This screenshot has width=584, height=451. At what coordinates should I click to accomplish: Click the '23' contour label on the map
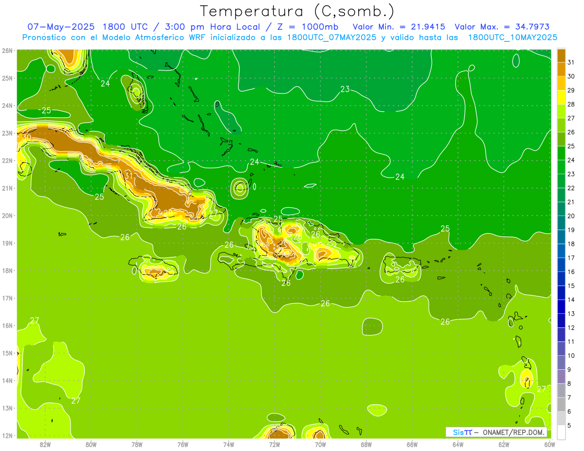pos(345,89)
